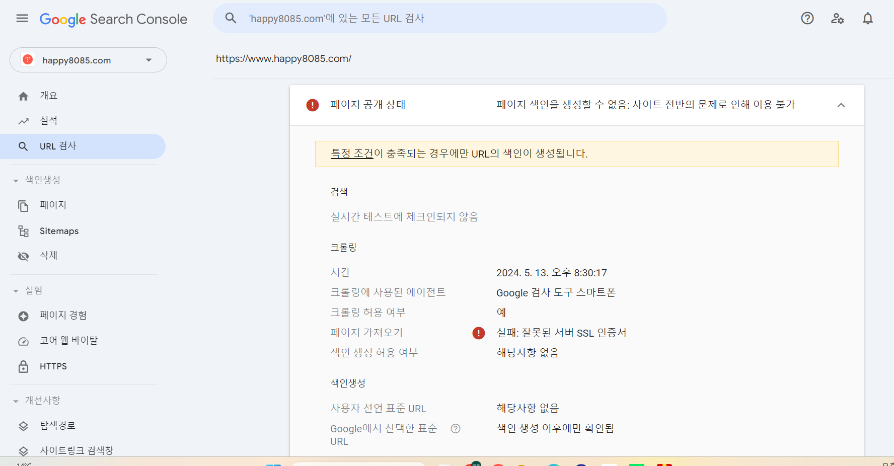Collapse the 페이지 공개 상태 card chevron
The image size is (894, 466).
[x=841, y=105]
